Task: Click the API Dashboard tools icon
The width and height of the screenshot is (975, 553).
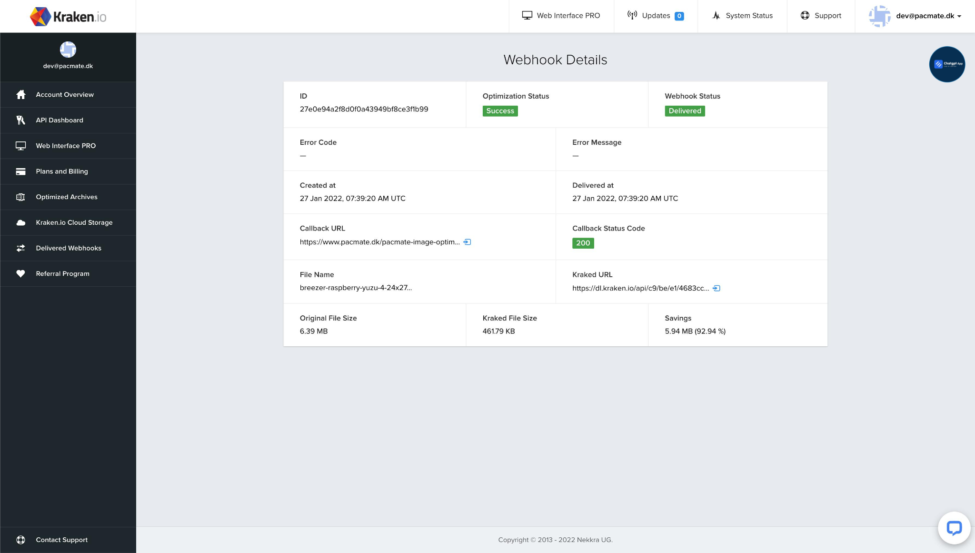Action: 20,120
